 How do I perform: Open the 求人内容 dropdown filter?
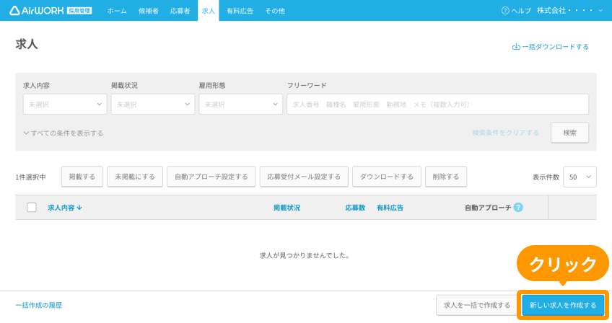coord(65,104)
